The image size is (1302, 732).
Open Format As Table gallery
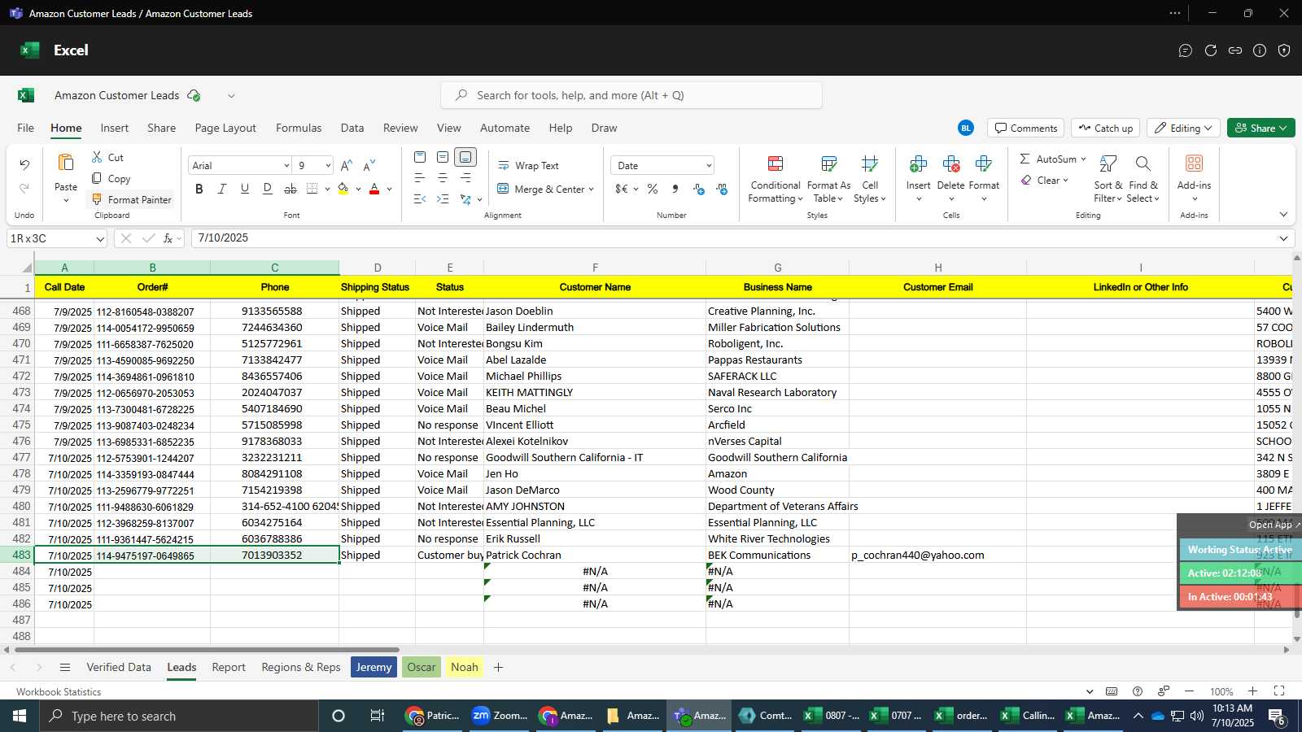tap(828, 180)
